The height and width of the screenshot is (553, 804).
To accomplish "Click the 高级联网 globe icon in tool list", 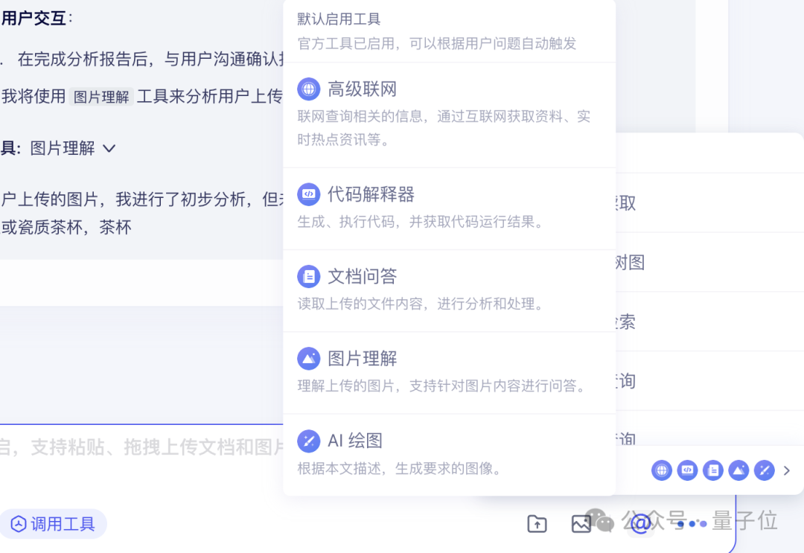I will point(309,89).
